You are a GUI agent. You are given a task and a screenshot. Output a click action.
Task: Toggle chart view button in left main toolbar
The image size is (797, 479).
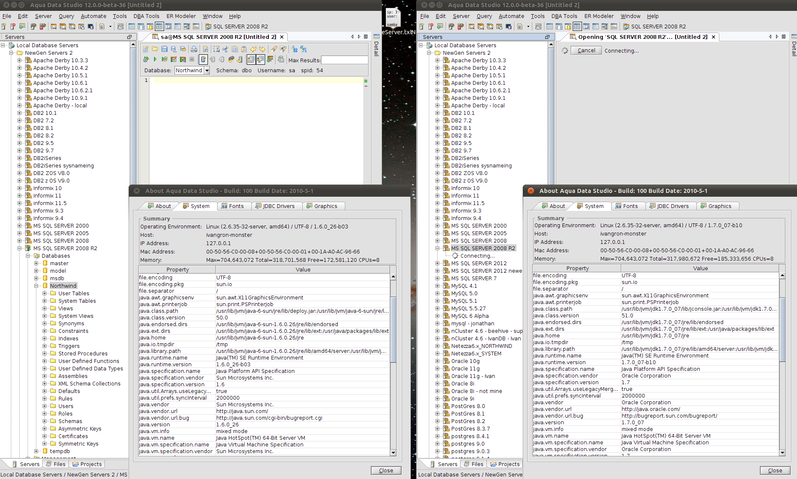click(196, 26)
